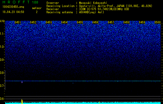Click the 0.9 frequency axis label
Viewport: 163px width, 104px height.
pos(2,60)
